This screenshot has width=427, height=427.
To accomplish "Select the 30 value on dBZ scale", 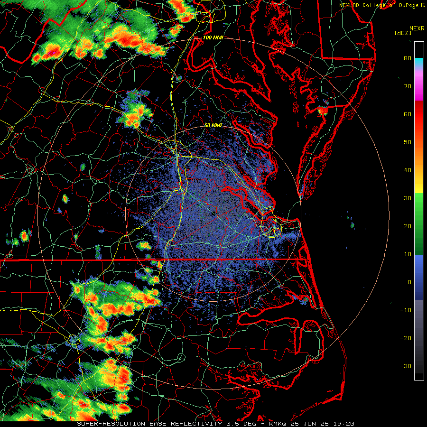I will [408, 198].
